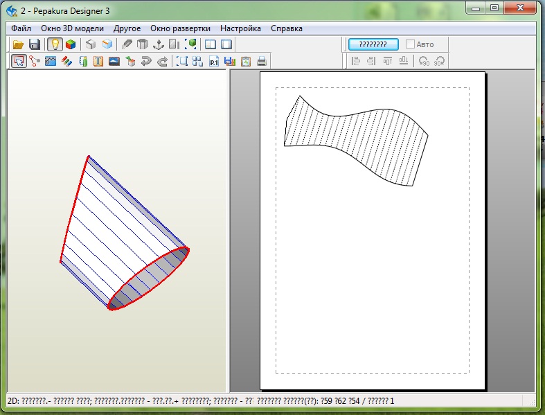Click the align top icon

[388, 61]
